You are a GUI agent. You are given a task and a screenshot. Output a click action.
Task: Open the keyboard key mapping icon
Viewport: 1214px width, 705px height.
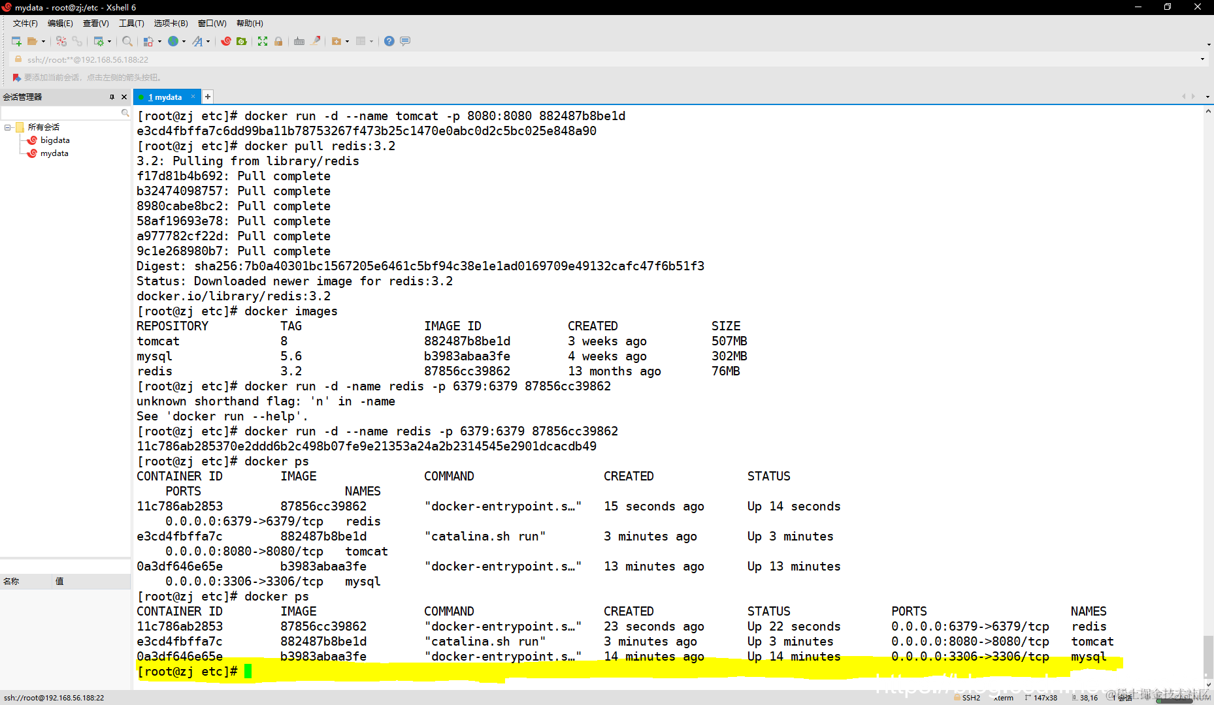299,41
